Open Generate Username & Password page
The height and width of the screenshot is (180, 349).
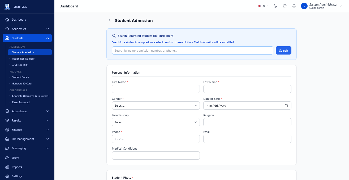30,96
